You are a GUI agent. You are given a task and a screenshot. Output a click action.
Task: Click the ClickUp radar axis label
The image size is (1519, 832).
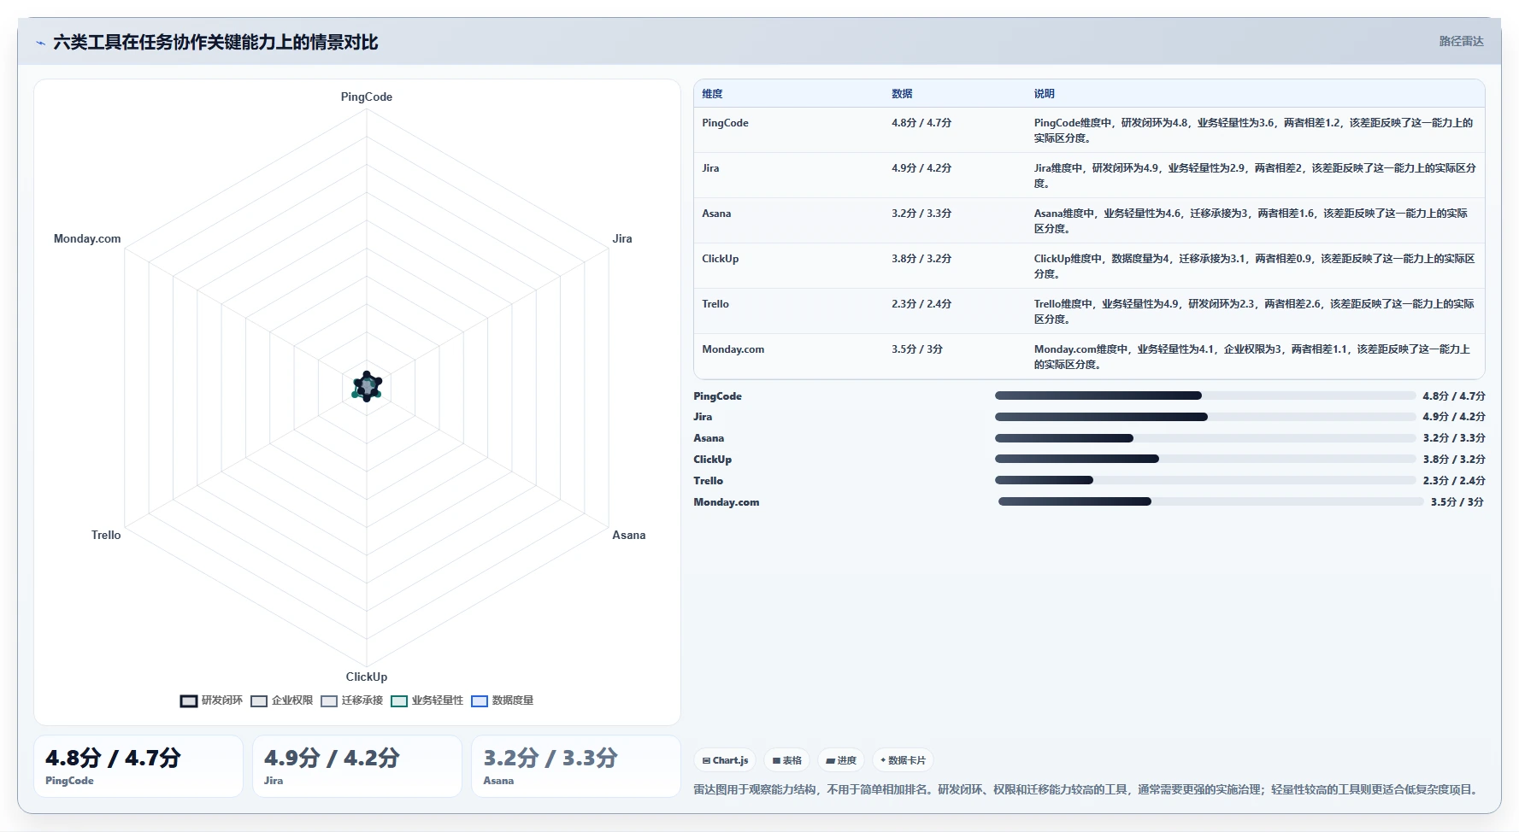coord(367,677)
